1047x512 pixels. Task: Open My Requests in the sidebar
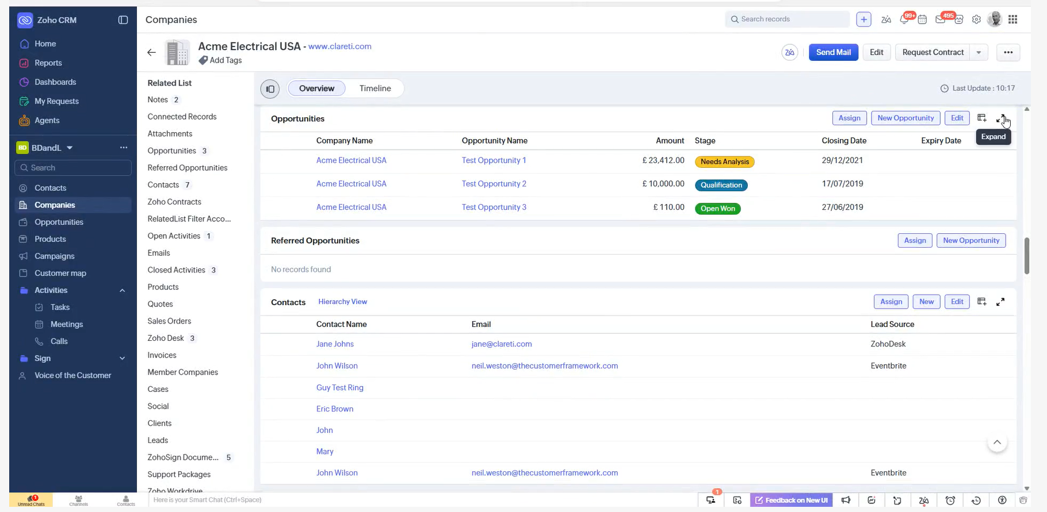coord(56,101)
